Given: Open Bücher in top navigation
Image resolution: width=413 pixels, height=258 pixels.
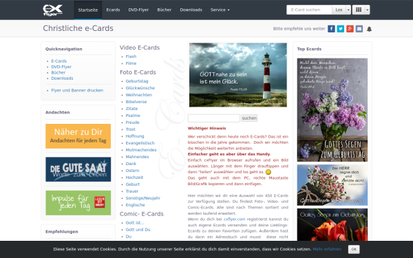Looking at the screenshot, I should (x=164, y=10).
